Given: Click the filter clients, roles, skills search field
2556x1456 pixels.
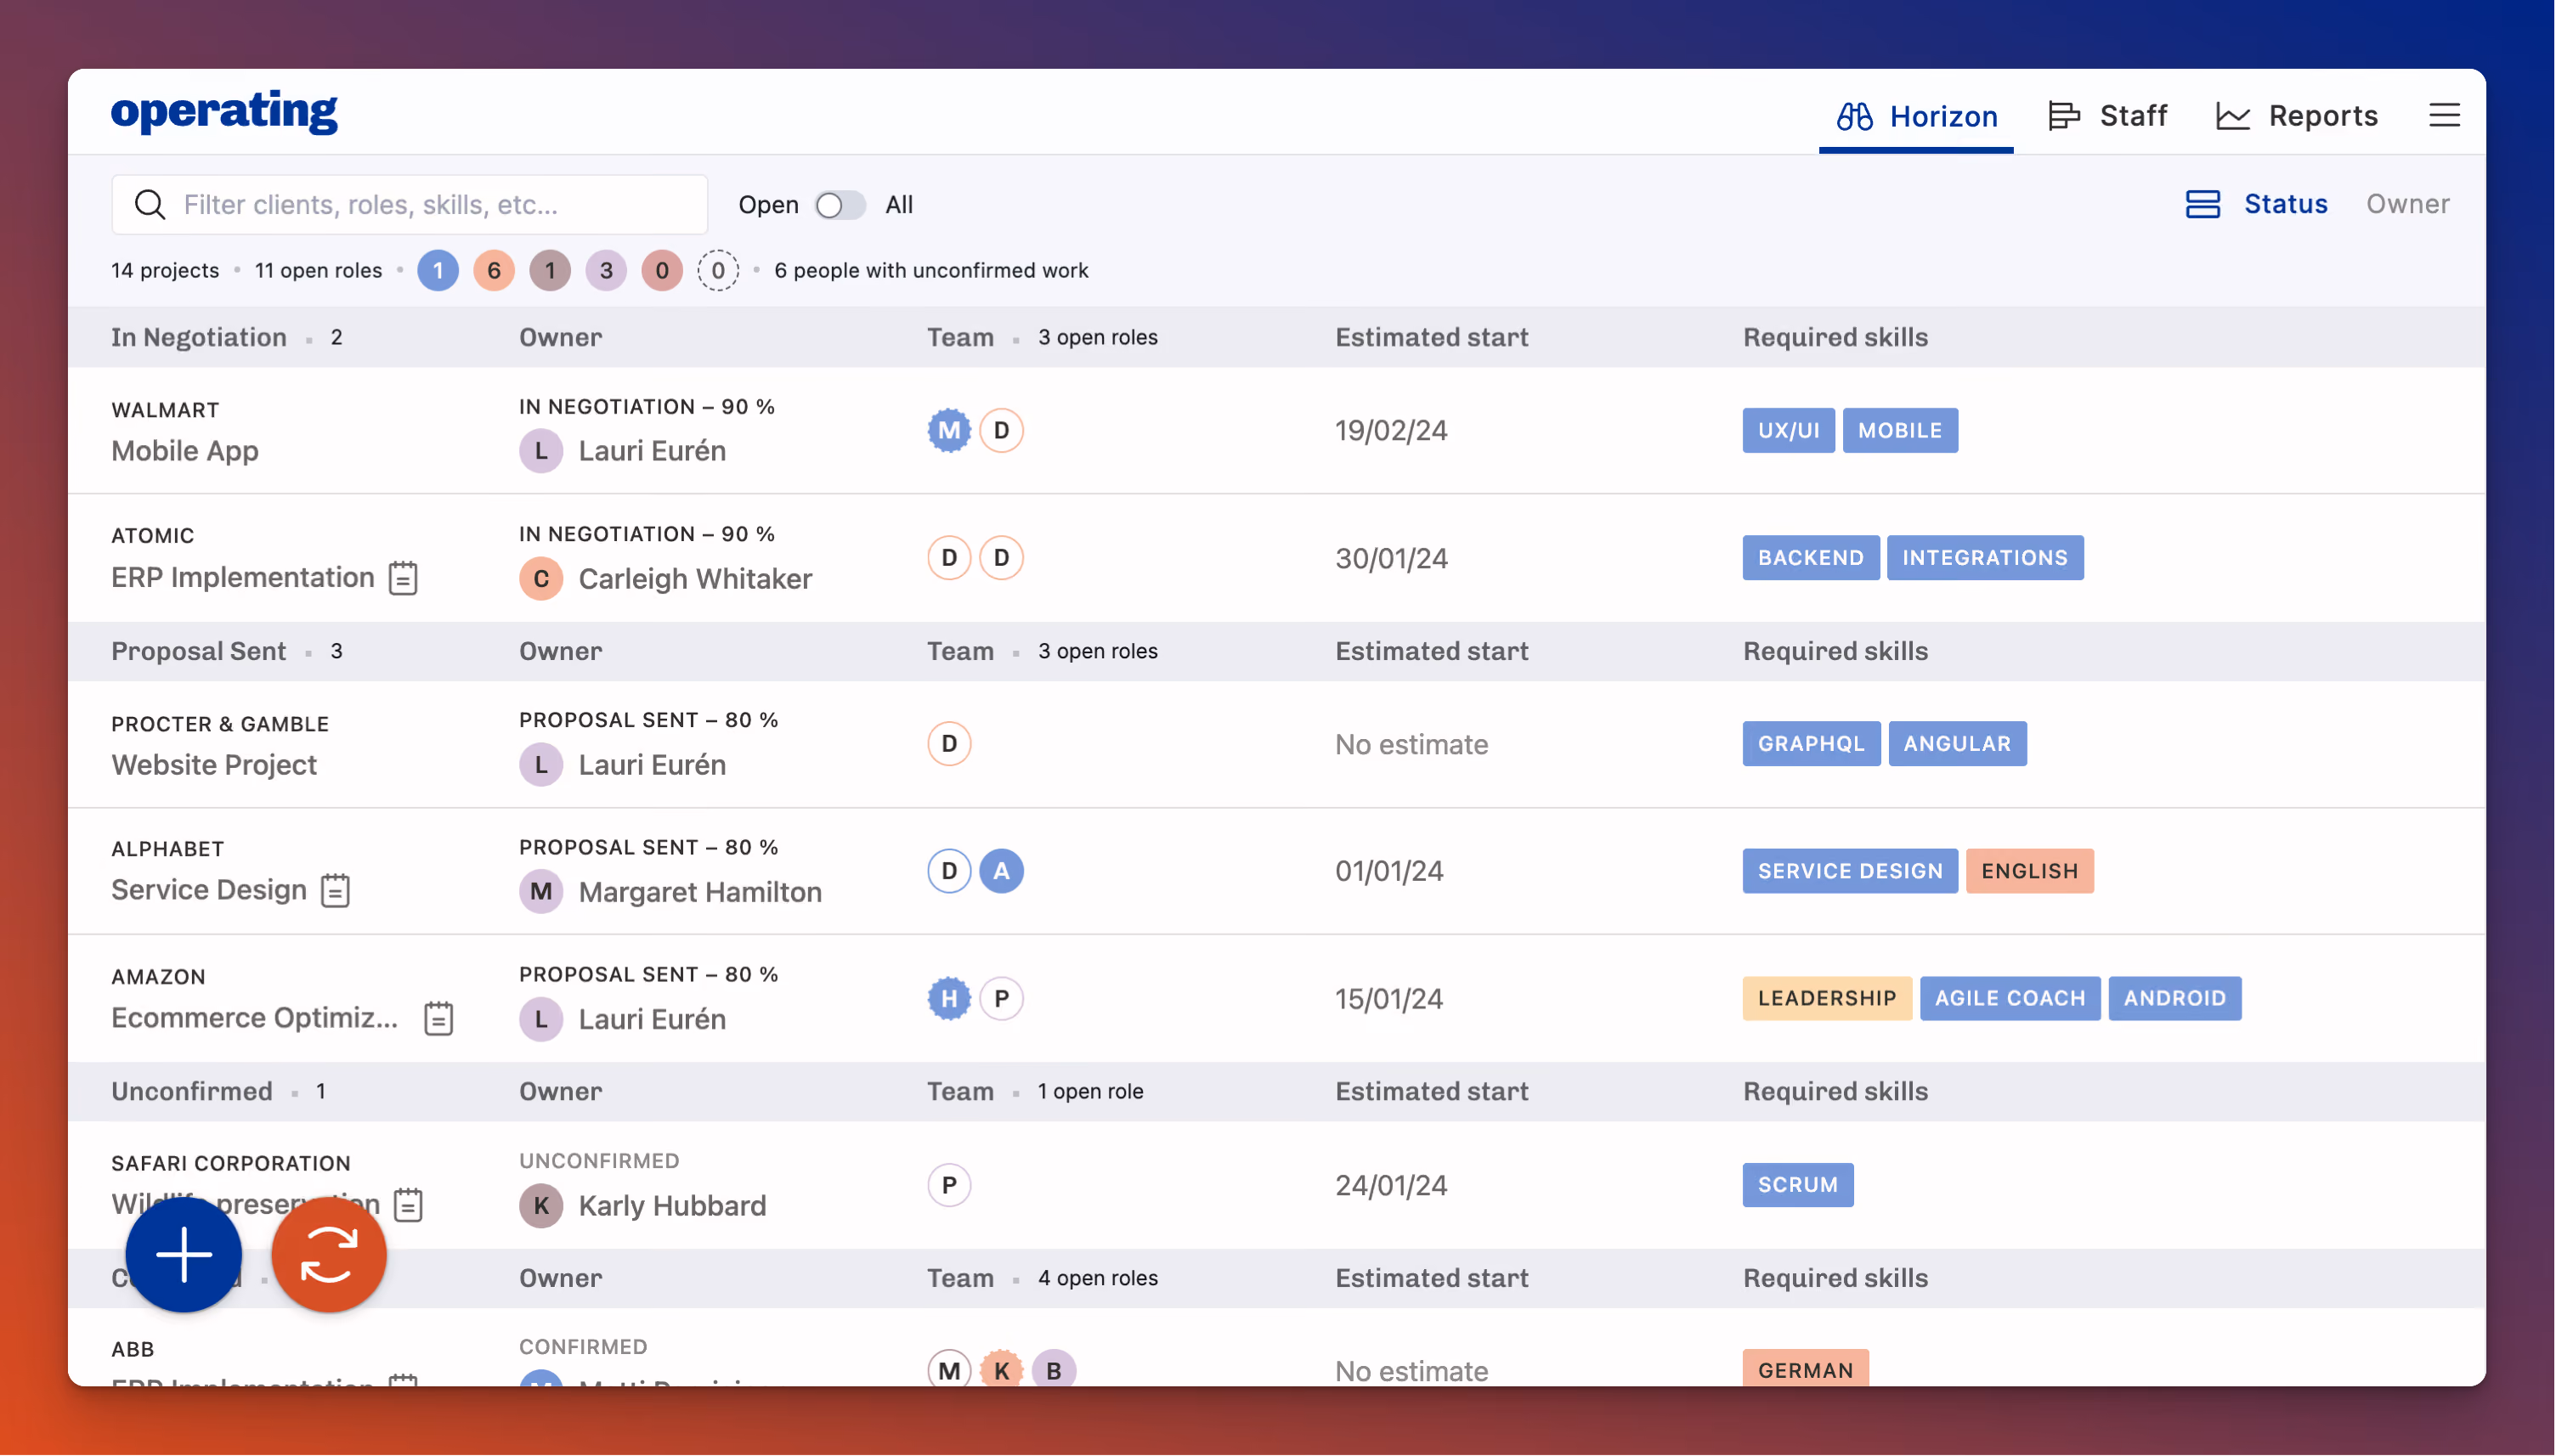Looking at the screenshot, I should 410,204.
